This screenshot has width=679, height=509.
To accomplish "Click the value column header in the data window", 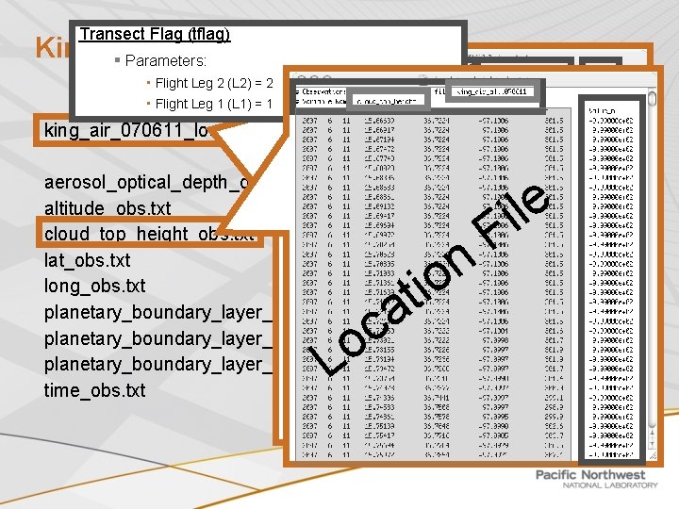I will pos(602,111).
